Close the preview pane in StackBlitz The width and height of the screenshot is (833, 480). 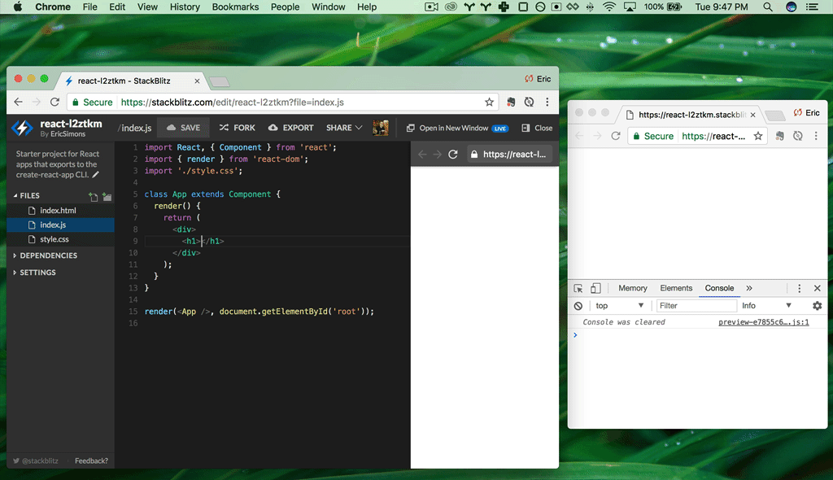(x=537, y=128)
